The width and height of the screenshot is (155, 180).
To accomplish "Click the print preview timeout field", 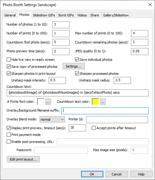I will point(77,128).
